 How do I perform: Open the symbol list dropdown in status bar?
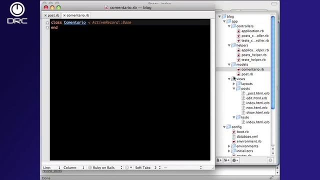click(x=183, y=167)
